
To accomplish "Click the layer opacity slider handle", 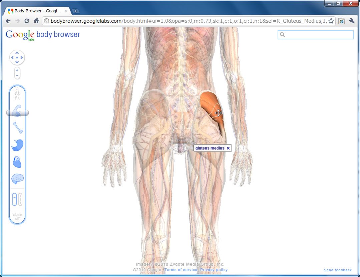I will click(17, 113).
